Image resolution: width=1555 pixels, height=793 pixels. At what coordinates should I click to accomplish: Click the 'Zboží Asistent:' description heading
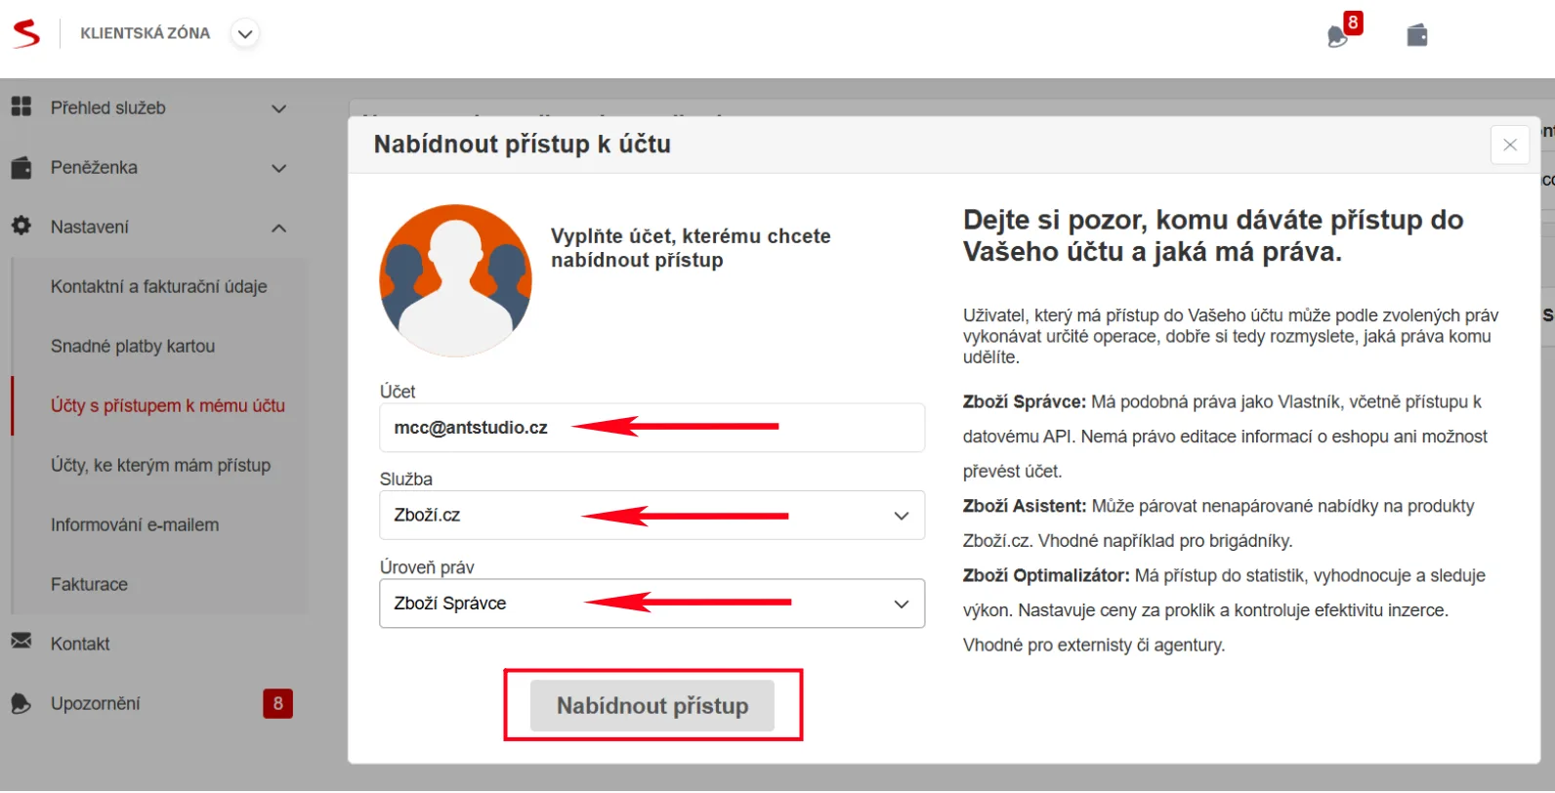[1025, 506]
